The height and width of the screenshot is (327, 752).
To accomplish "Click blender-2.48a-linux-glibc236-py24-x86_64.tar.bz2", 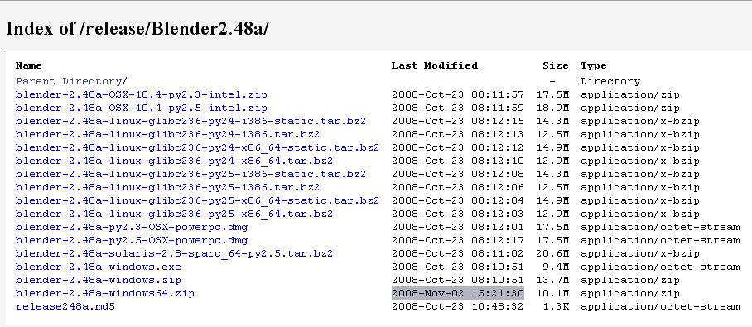I will 174,161.
